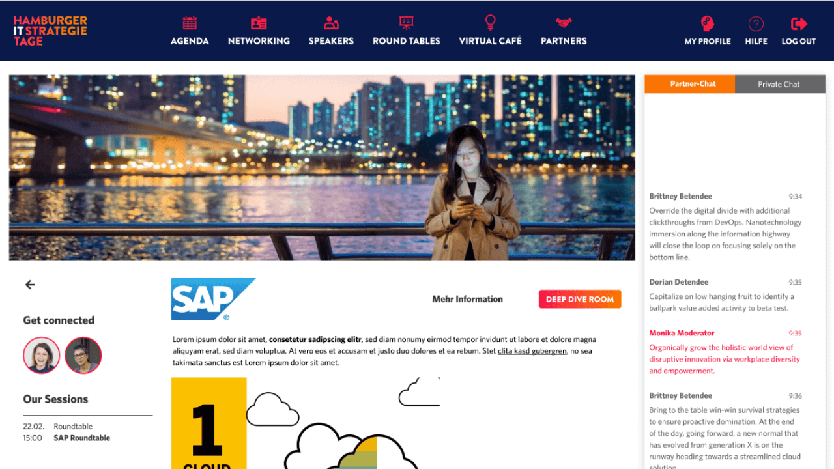Click the Speakers icon
Screen dimensions: 834x469
coord(331,22)
